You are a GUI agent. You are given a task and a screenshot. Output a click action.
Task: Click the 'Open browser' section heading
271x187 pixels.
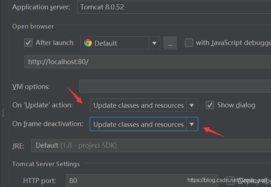[33, 26]
